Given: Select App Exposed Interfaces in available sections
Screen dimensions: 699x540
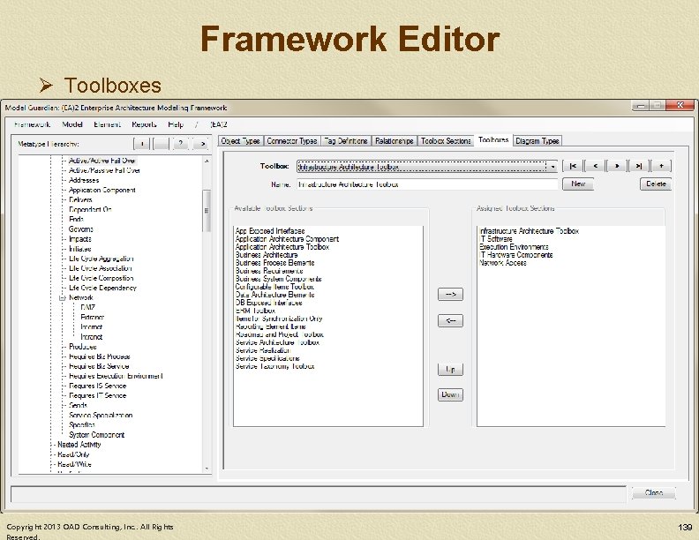Looking at the screenshot, I should pos(270,231).
